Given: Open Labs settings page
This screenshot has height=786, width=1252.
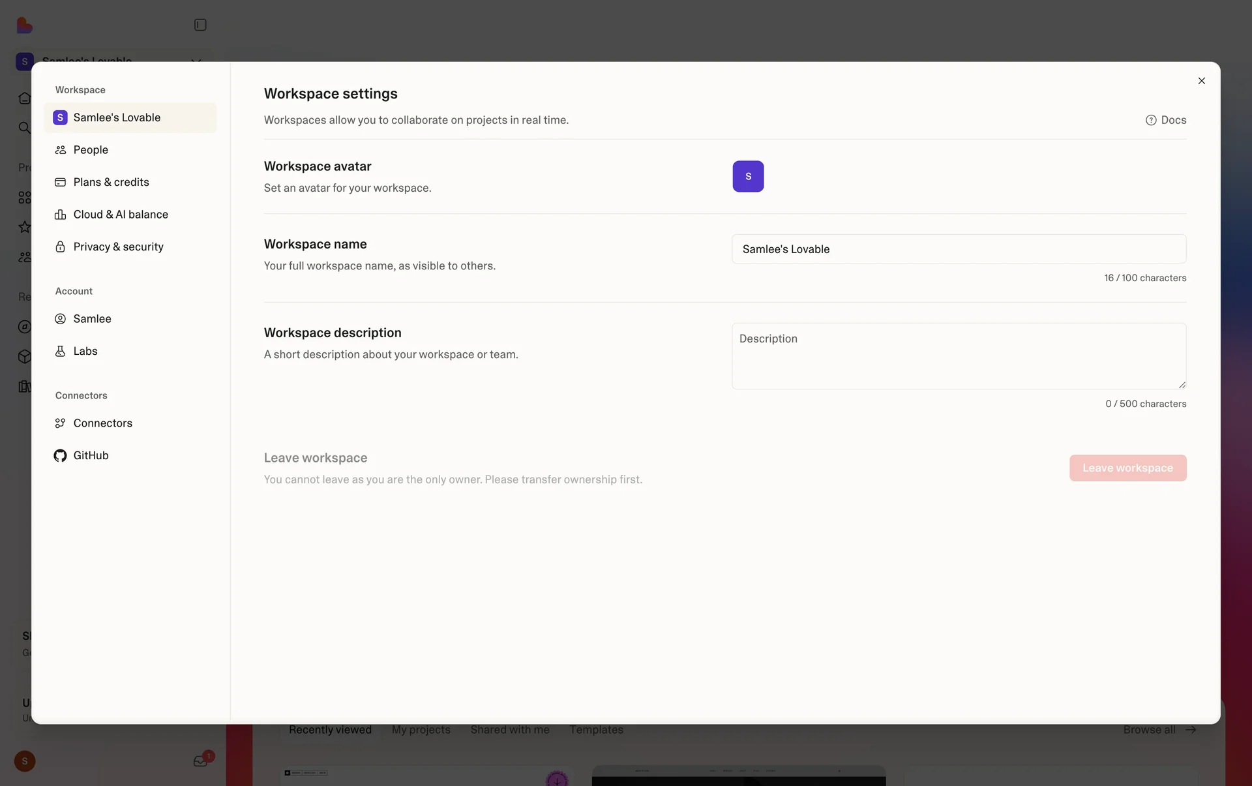Looking at the screenshot, I should pos(85,351).
